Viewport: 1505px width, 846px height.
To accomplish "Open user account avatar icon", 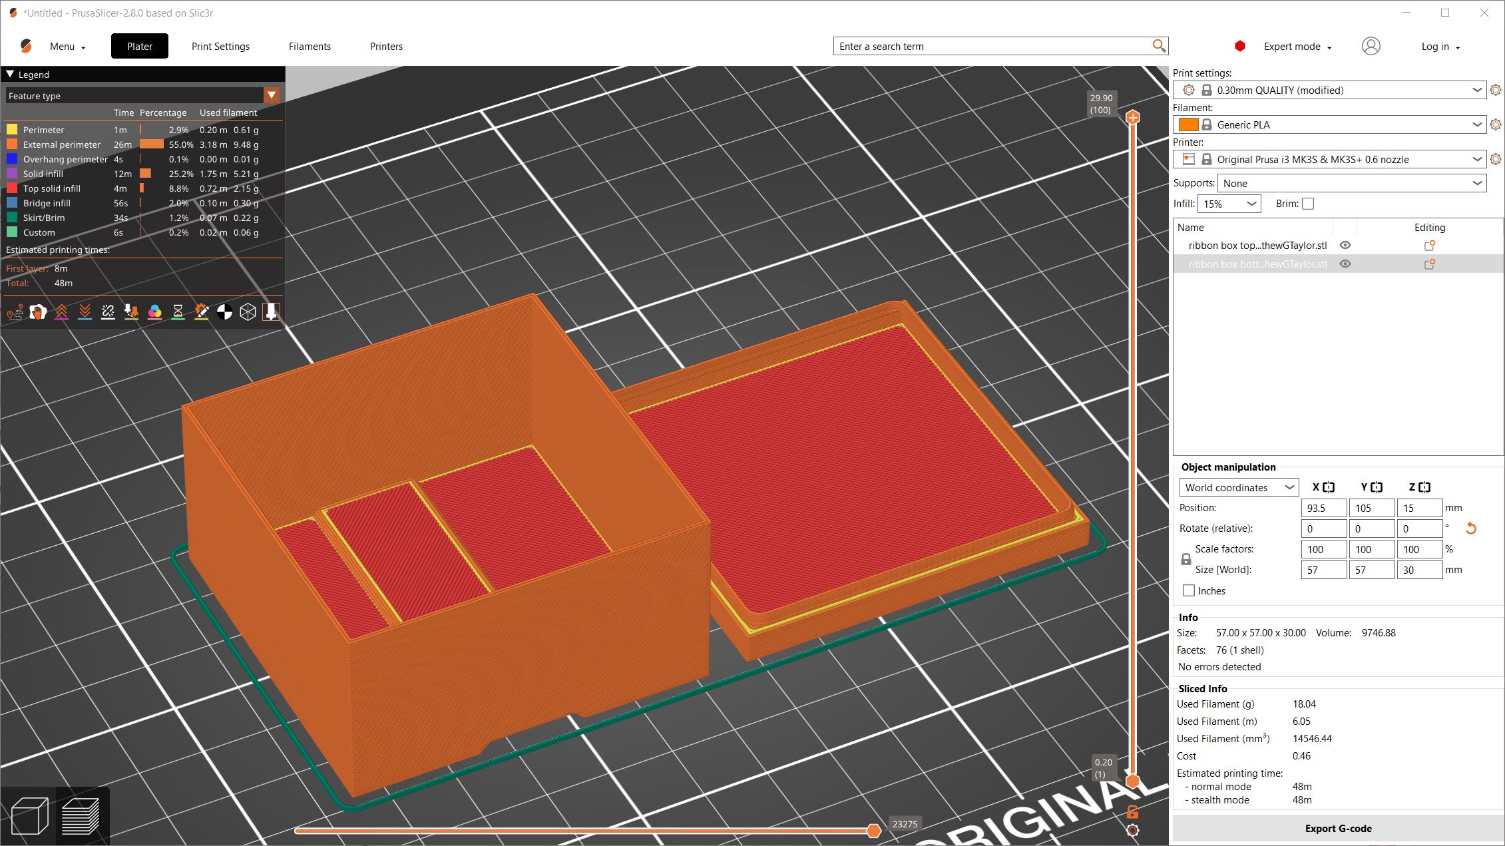I will coord(1371,46).
